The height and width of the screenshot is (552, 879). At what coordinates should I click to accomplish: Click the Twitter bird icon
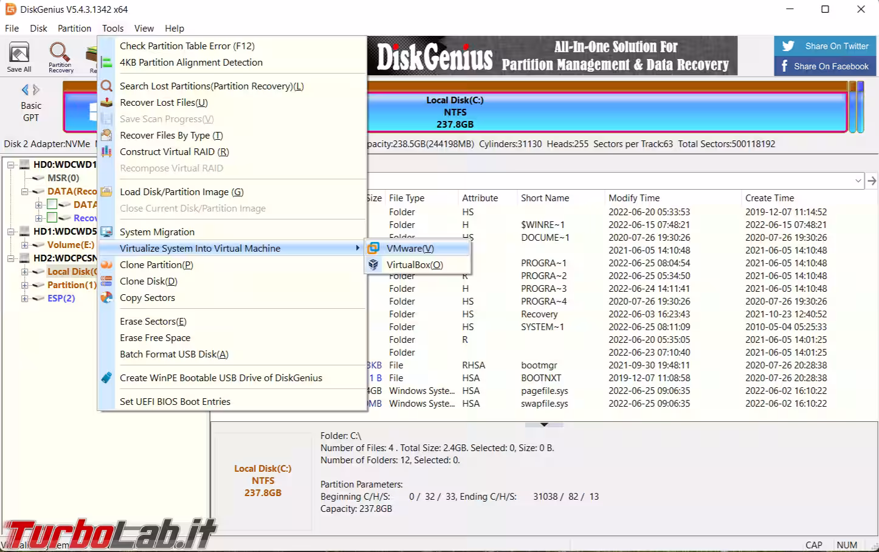(x=788, y=46)
